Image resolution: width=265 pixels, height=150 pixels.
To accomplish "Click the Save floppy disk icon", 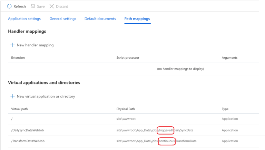I will [33, 6].
